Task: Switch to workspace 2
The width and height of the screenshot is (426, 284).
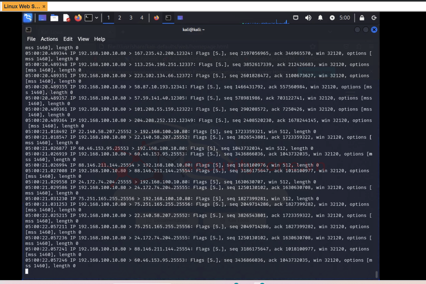Action: 119,18
